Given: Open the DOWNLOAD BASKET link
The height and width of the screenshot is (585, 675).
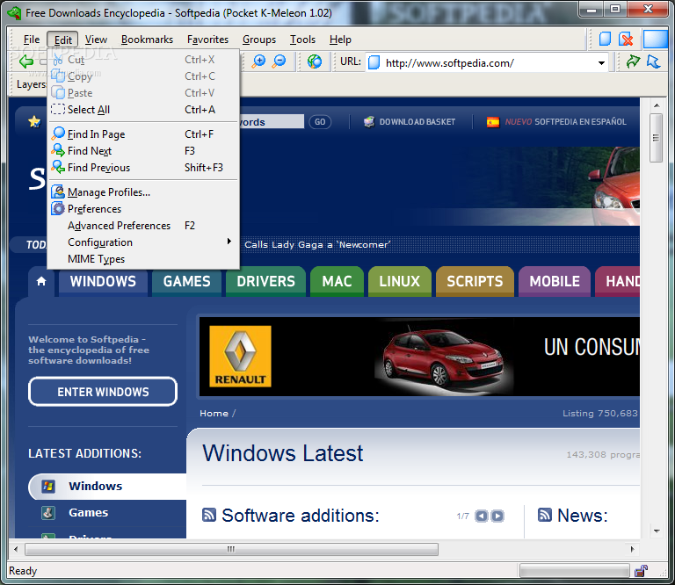Looking at the screenshot, I should [417, 122].
